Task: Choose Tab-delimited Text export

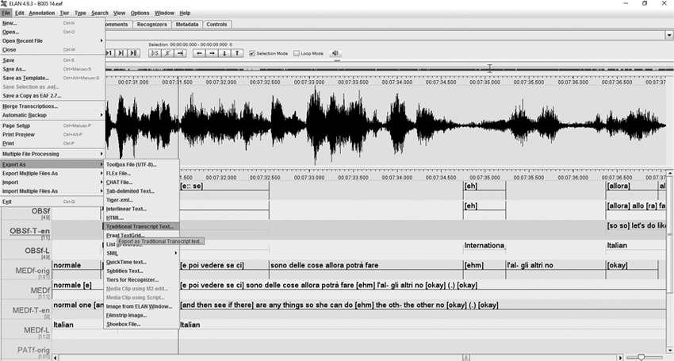Action: pyautogui.click(x=141, y=191)
